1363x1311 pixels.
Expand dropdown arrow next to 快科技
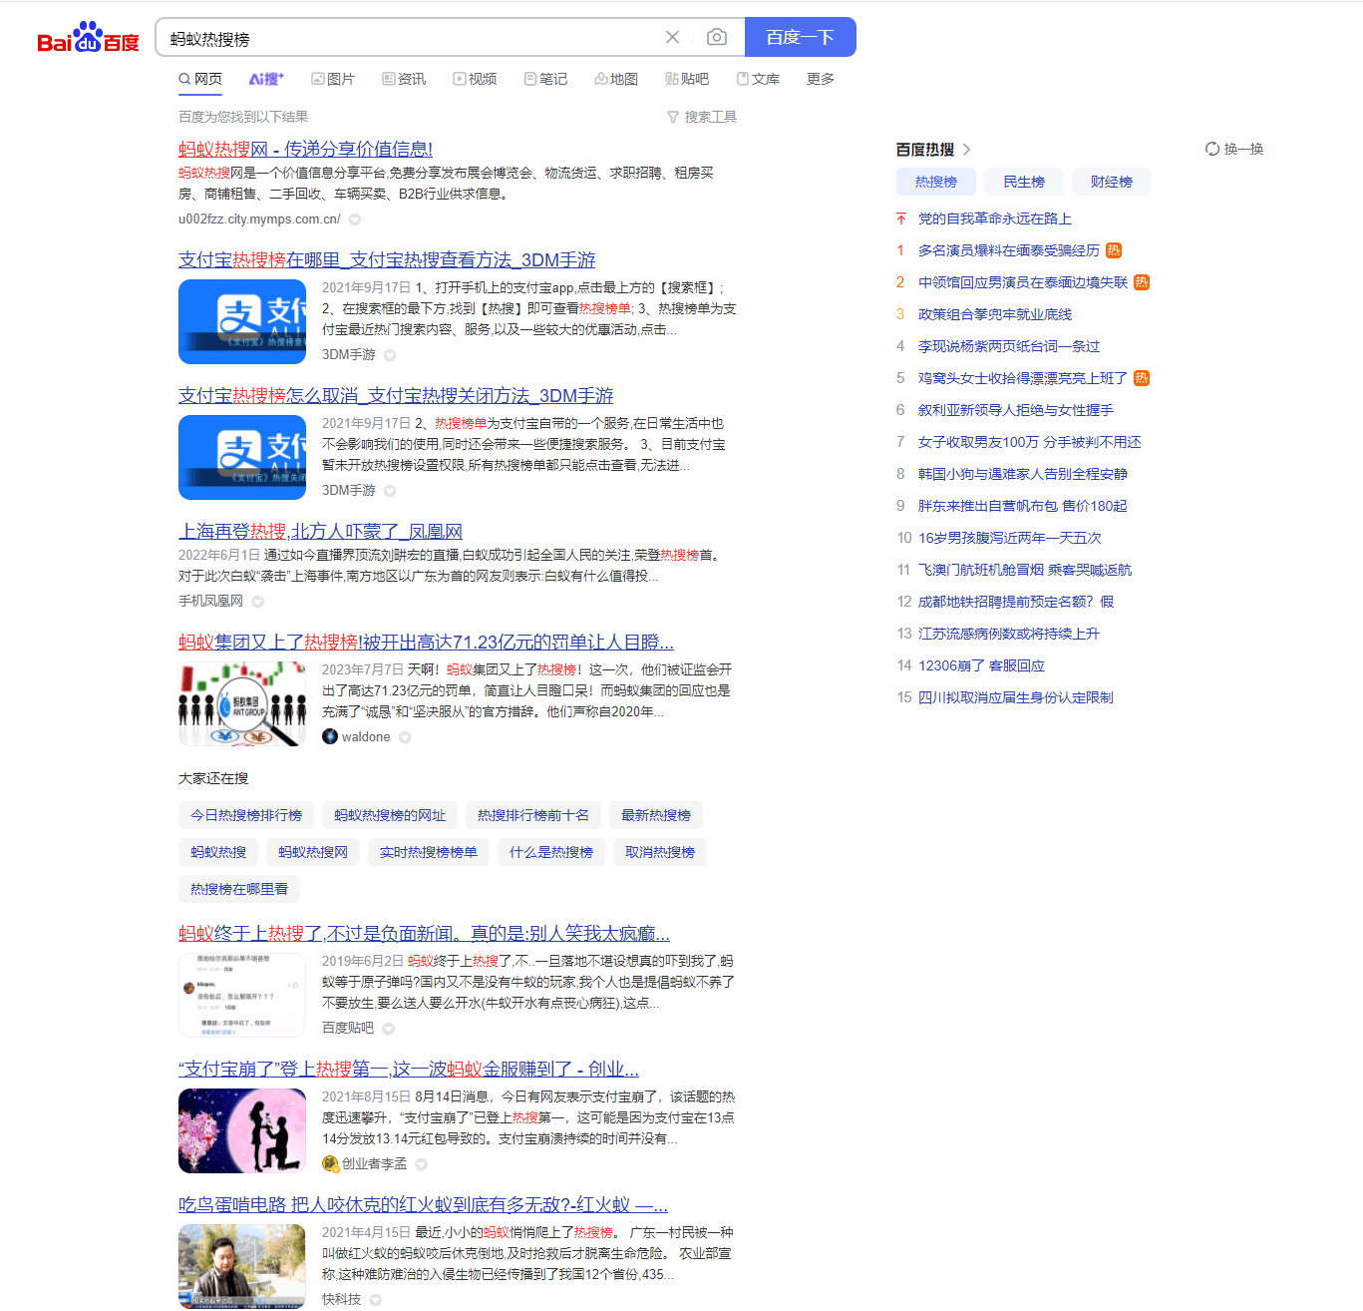pyautogui.click(x=376, y=1300)
